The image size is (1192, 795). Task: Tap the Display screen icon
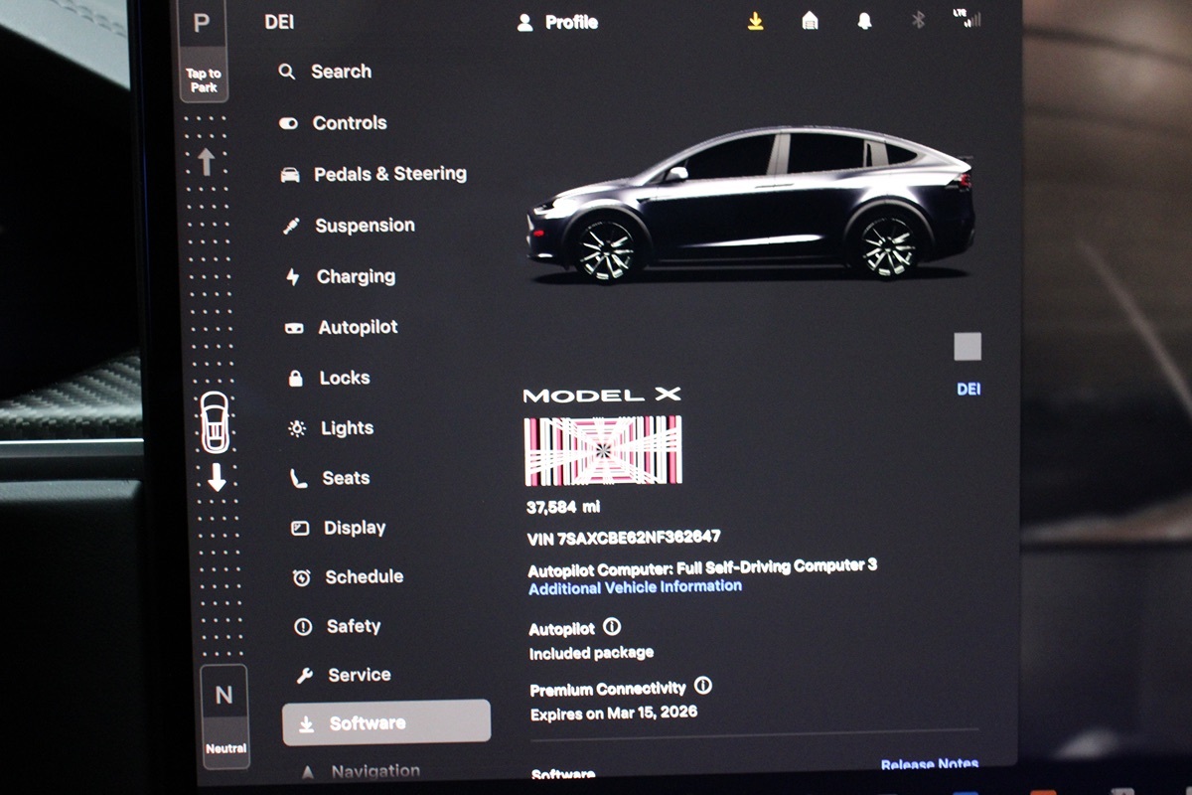300,529
